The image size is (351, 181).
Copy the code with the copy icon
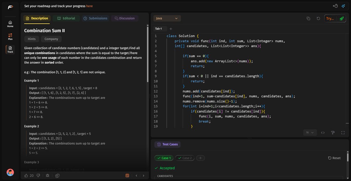click(308, 18)
